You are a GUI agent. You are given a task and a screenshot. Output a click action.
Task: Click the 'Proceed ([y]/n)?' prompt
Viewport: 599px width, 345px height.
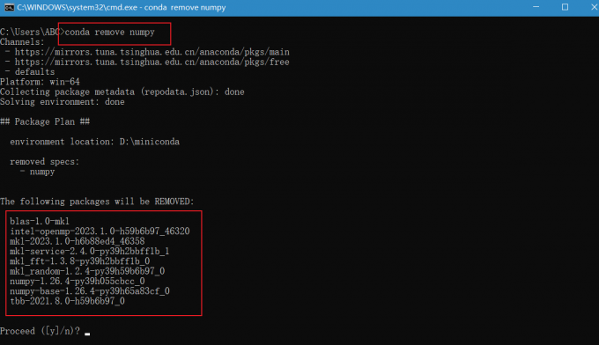pos(40,331)
